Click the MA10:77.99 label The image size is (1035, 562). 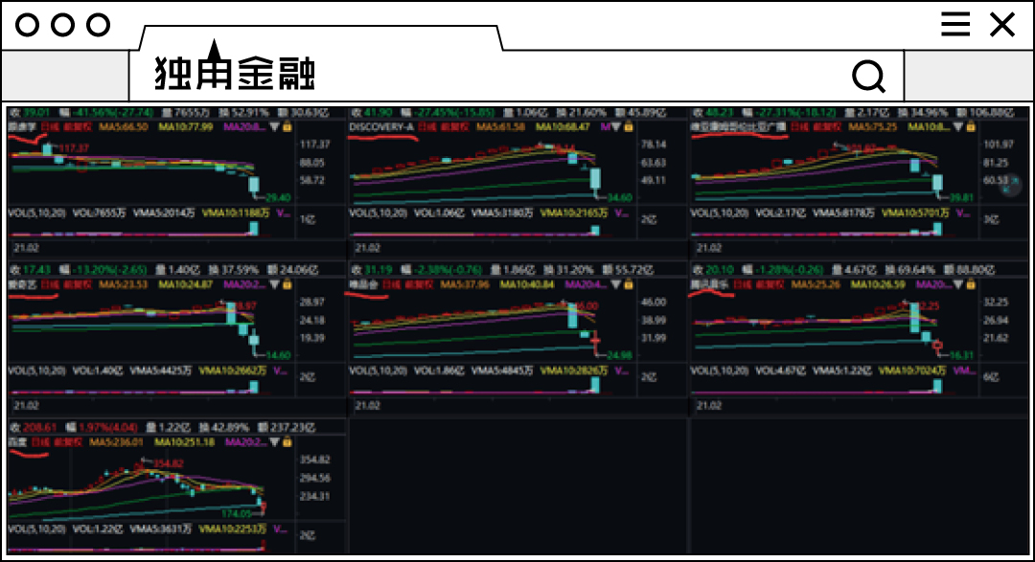[186, 126]
